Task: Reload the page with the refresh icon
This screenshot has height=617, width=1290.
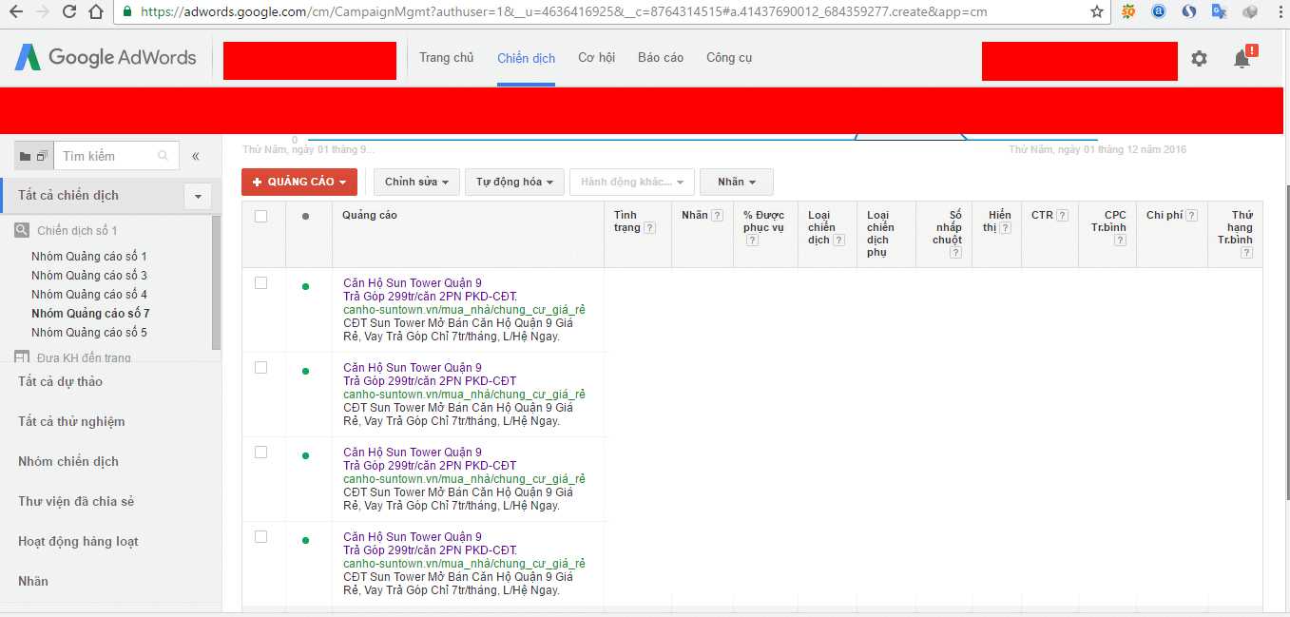Action: [x=69, y=12]
